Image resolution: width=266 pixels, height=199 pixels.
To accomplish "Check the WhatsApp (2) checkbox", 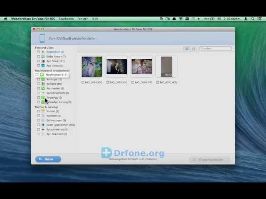I will [x=39, y=97].
